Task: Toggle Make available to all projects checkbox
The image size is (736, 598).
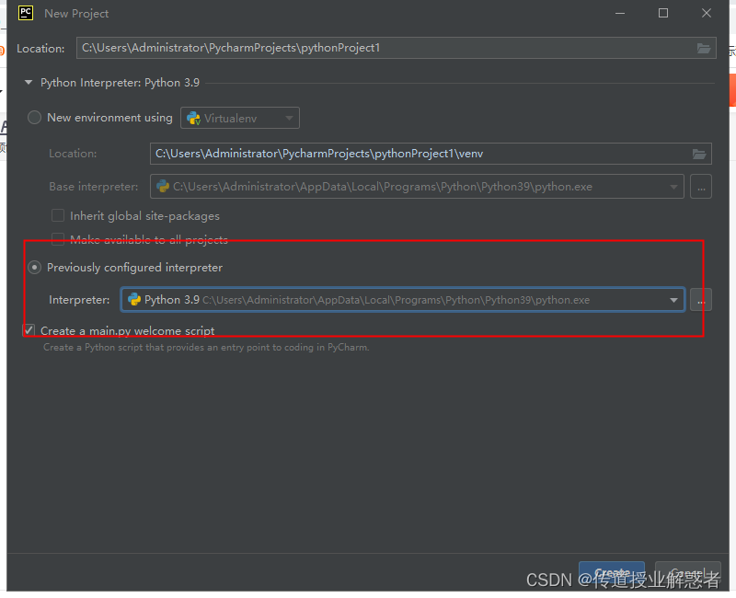Action: [58, 239]
